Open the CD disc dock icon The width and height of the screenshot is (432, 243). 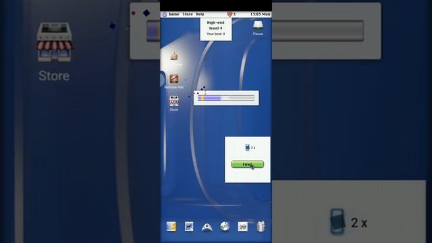225,227
